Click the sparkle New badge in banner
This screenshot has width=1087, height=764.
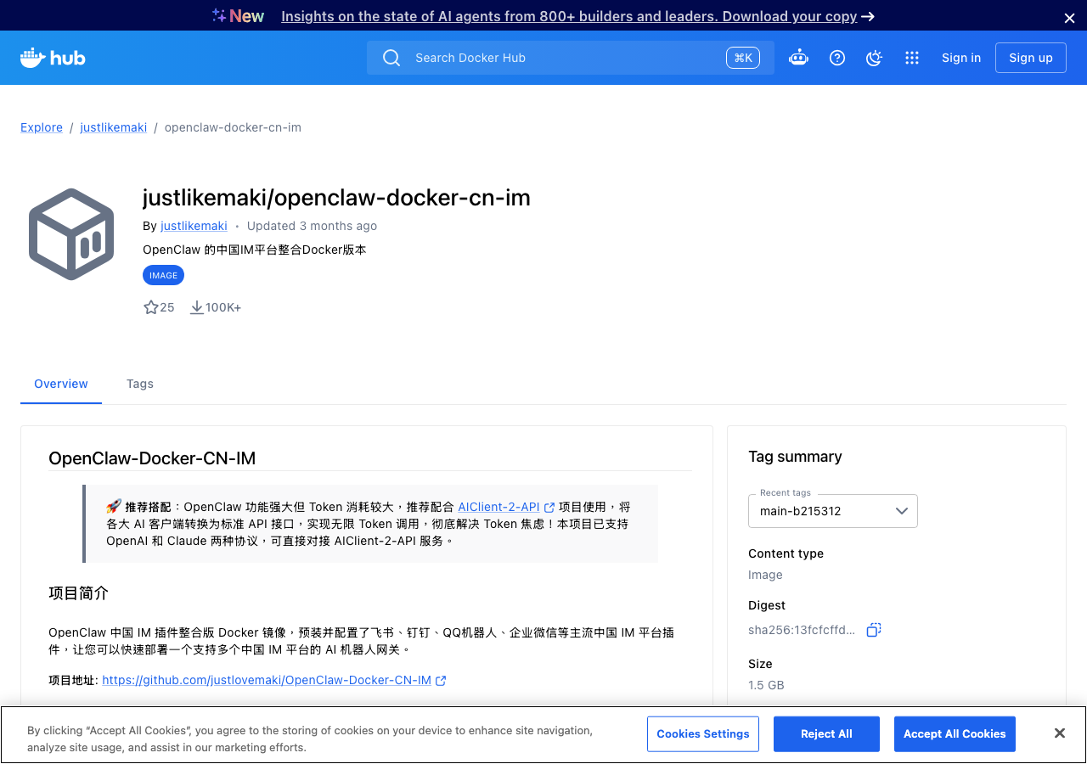238,16
